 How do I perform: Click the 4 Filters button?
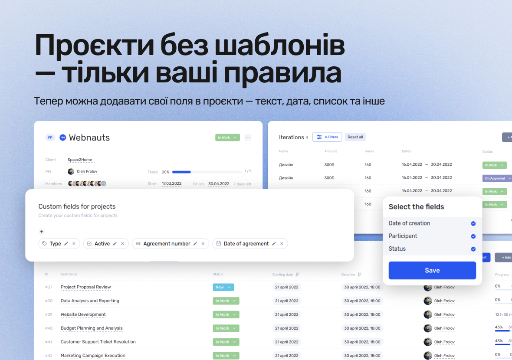(x=327, y=137)
